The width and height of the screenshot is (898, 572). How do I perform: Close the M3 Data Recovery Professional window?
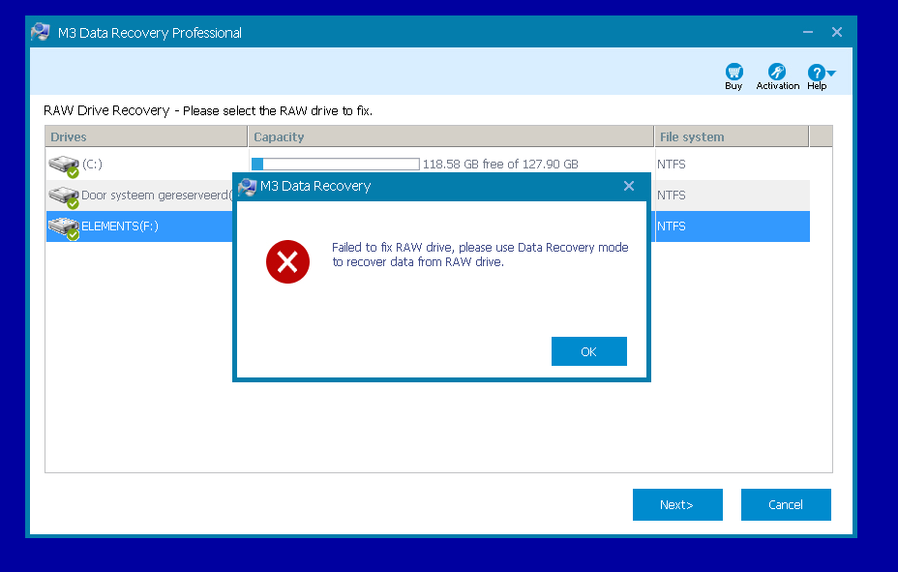[837, 32]
